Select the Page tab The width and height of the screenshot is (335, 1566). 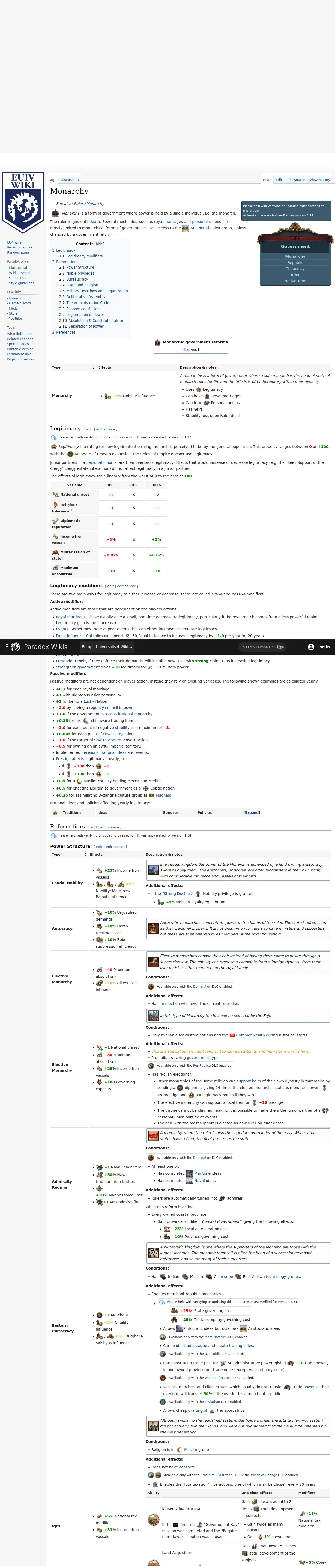52,180
